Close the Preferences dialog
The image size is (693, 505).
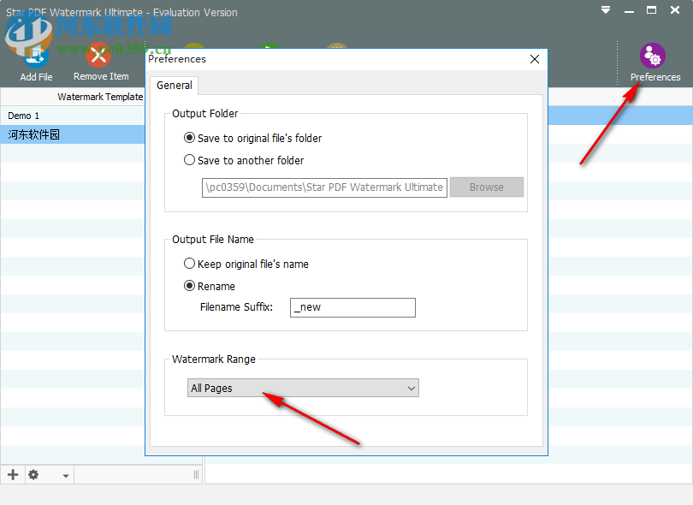[x=535, y=59]
